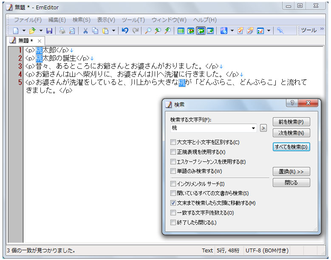The width and height of the screenshot is (331, 260).
Task: Click the Text configuration status bar entry
Action: click(207, 251)
